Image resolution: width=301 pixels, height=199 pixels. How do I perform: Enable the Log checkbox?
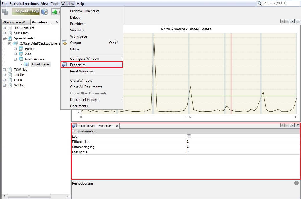pyautogui.click(x=189, y=136)
